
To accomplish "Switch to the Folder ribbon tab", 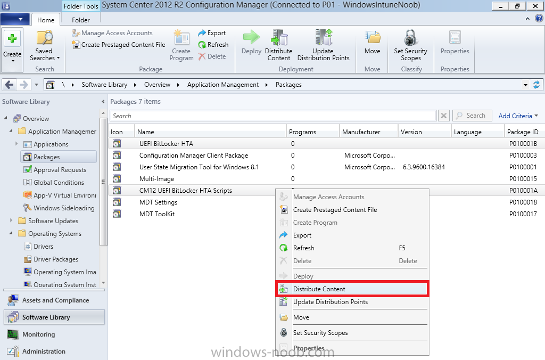I will point(81,20).
